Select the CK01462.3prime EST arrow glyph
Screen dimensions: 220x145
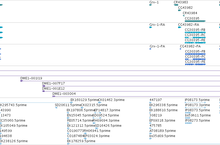click(x=100, y=103)
